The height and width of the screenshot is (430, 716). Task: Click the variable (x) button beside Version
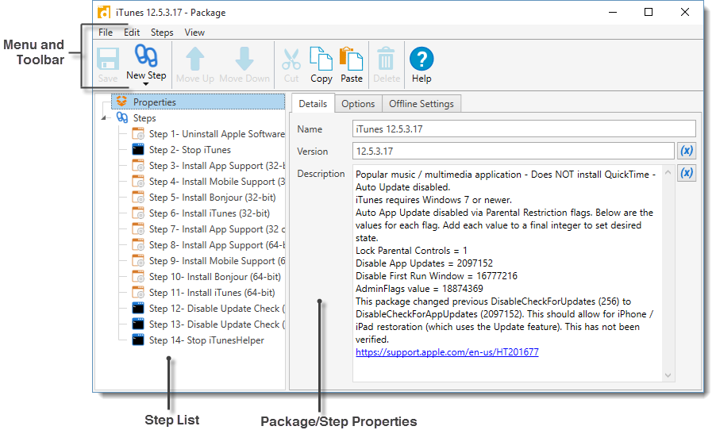(x=687, y=151)
